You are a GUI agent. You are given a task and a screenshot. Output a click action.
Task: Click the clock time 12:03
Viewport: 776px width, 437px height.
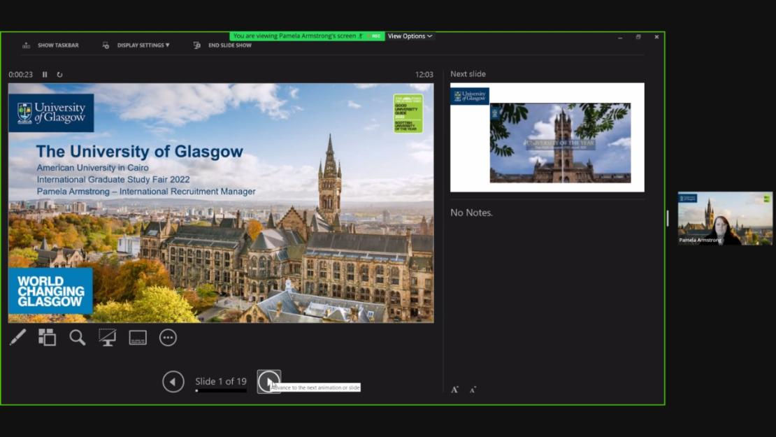click(x=424, y=75)
